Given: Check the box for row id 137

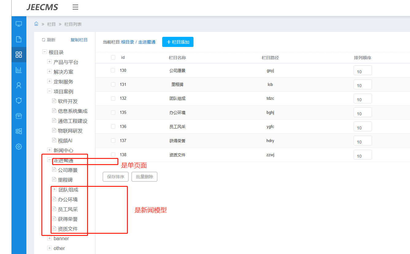Looking at the screenshot, I should click(x=113, y=140).
